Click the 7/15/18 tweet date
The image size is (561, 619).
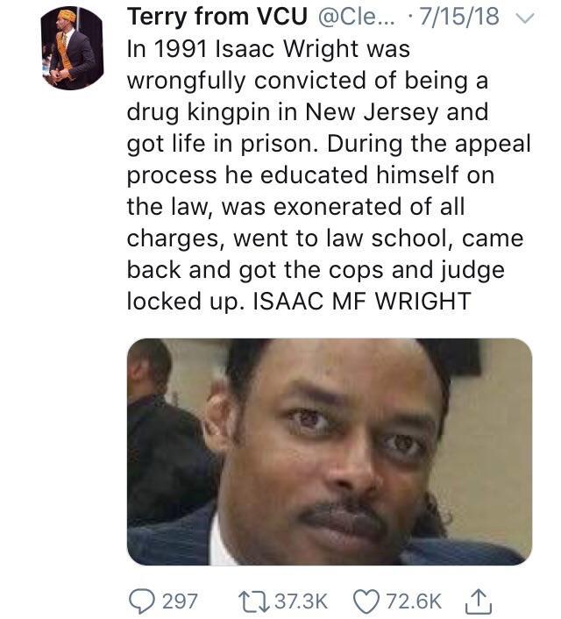(459, 17)
